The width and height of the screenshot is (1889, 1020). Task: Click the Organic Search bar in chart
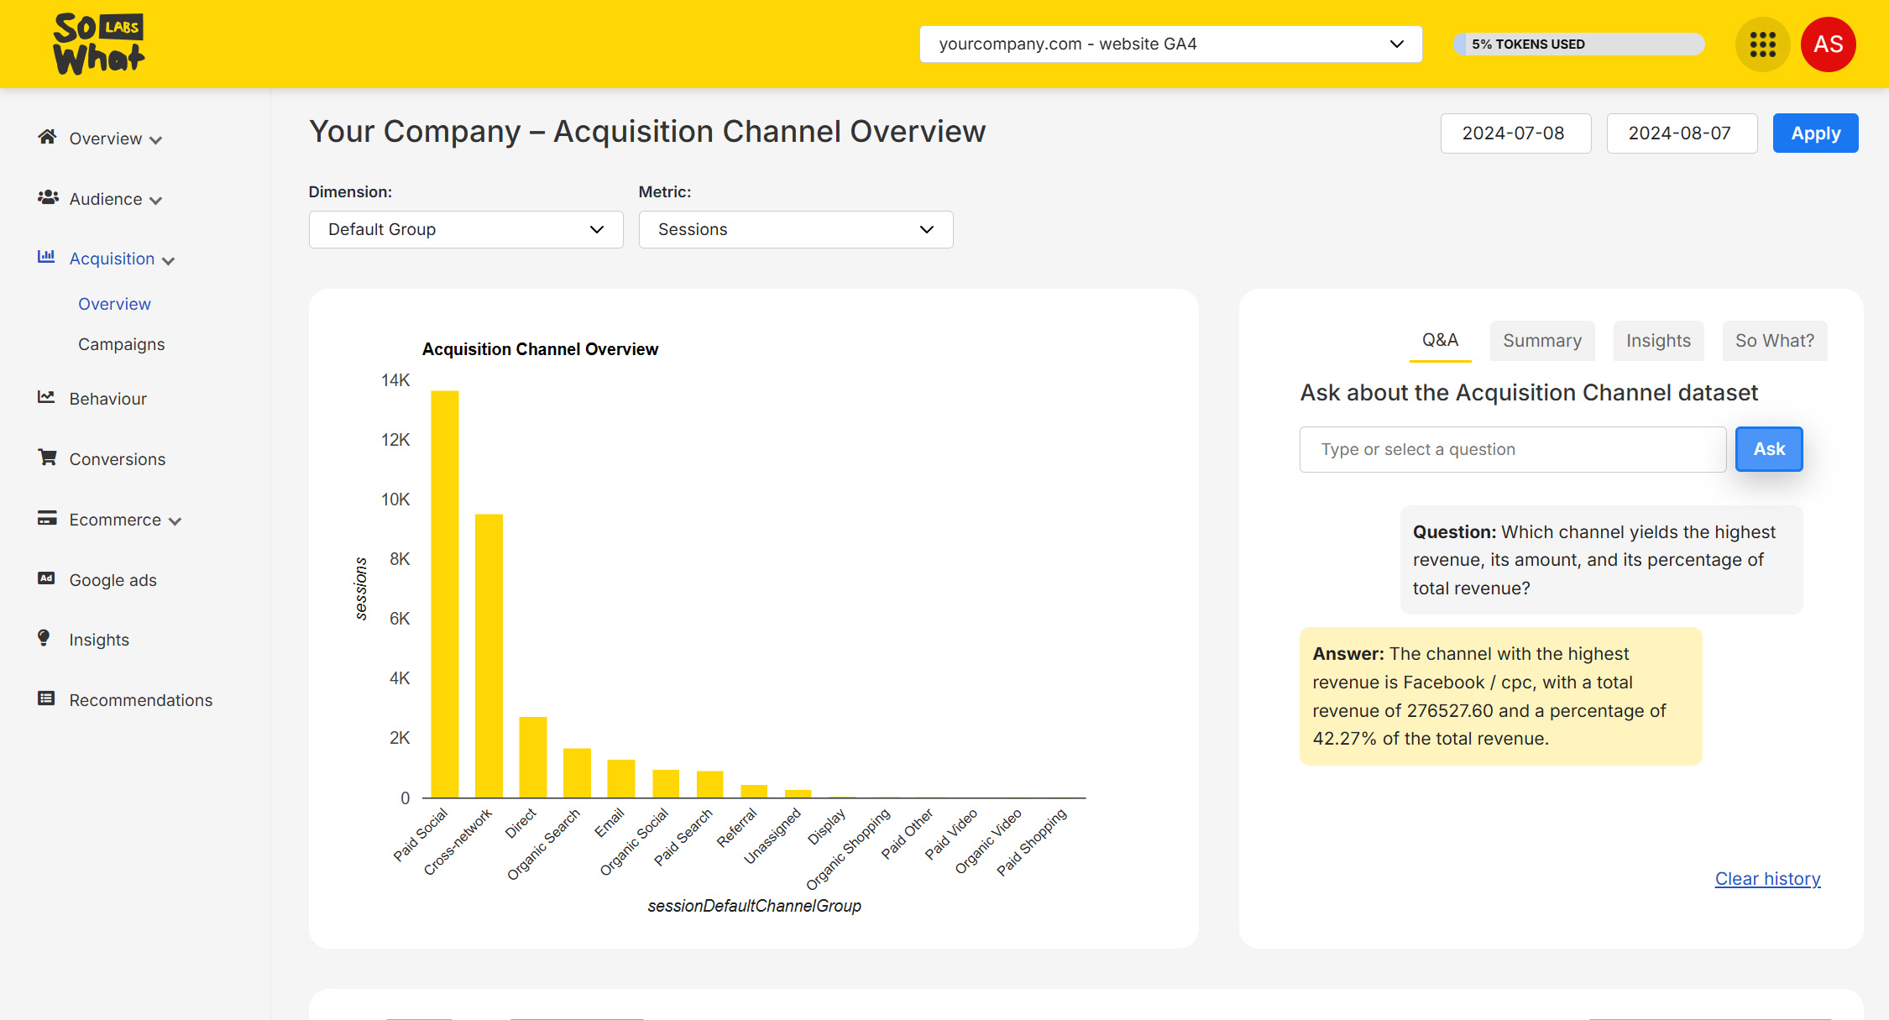click(x=577, y=772)
